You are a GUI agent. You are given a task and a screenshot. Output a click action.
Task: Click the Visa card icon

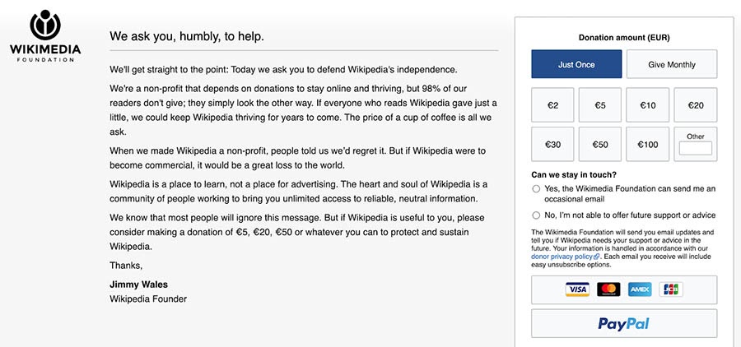point(577,289)
